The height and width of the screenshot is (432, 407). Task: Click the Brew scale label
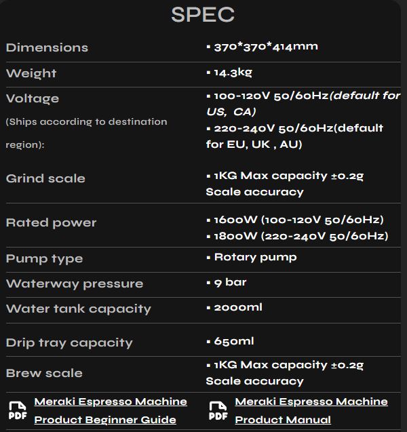coord(44,373)
